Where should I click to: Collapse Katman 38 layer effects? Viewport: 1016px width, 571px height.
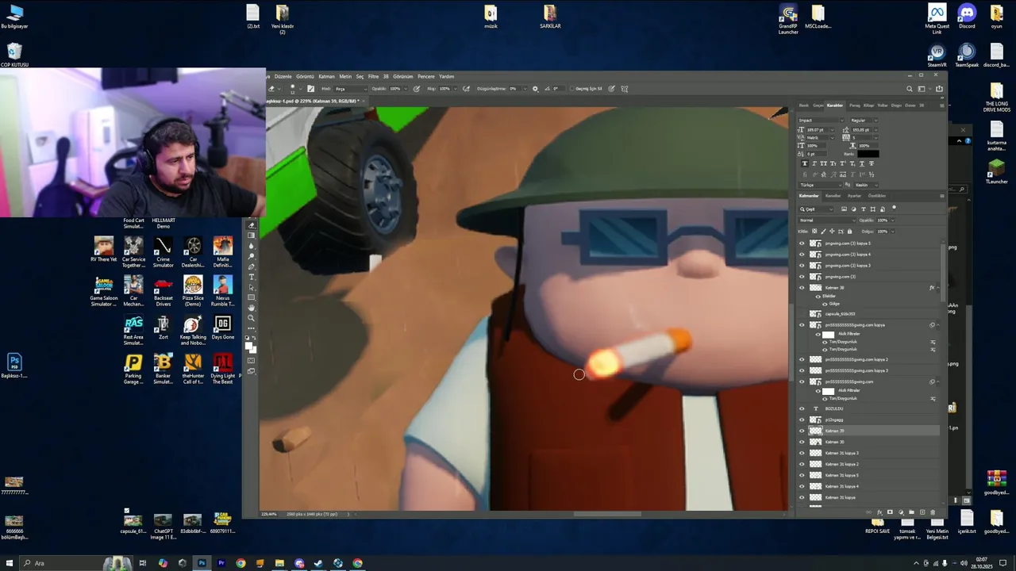click(938, 288)
